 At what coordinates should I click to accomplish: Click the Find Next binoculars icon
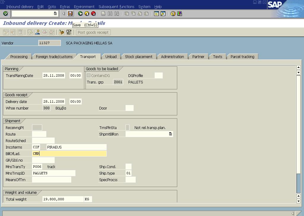pyautogui.click(x=116, y=14)
